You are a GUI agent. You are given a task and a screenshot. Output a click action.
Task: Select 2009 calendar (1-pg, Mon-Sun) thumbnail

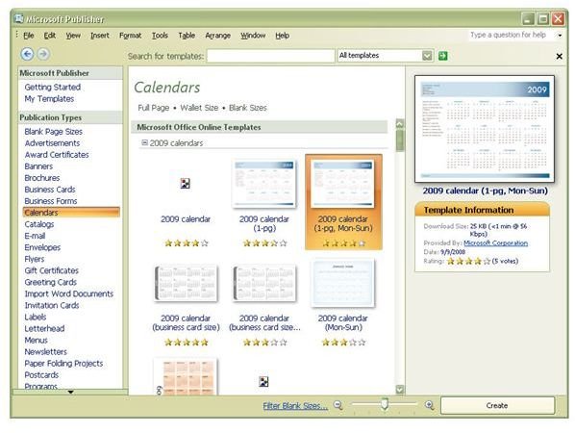point(342,184)
